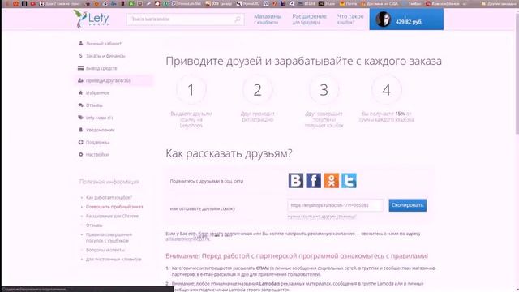The image size is (519, 292).
Task: Click the Lety hummingbird logo
Action: tap(91, 19)
